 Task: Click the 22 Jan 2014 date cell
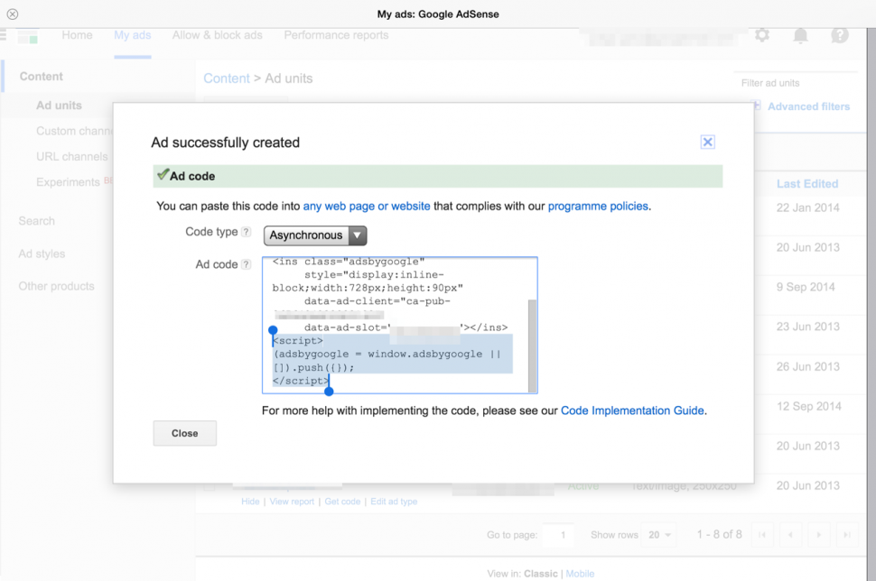click(808, 207)
